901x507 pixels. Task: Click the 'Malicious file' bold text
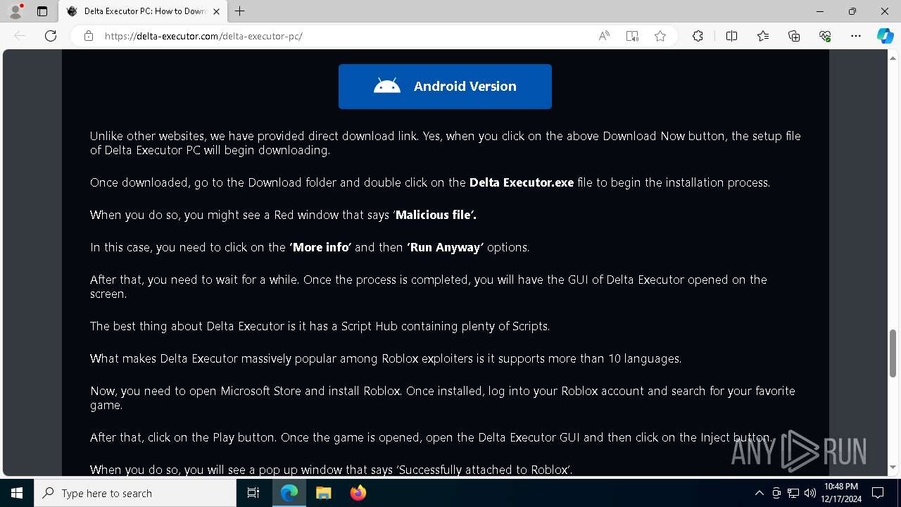(x=436, y=215)
